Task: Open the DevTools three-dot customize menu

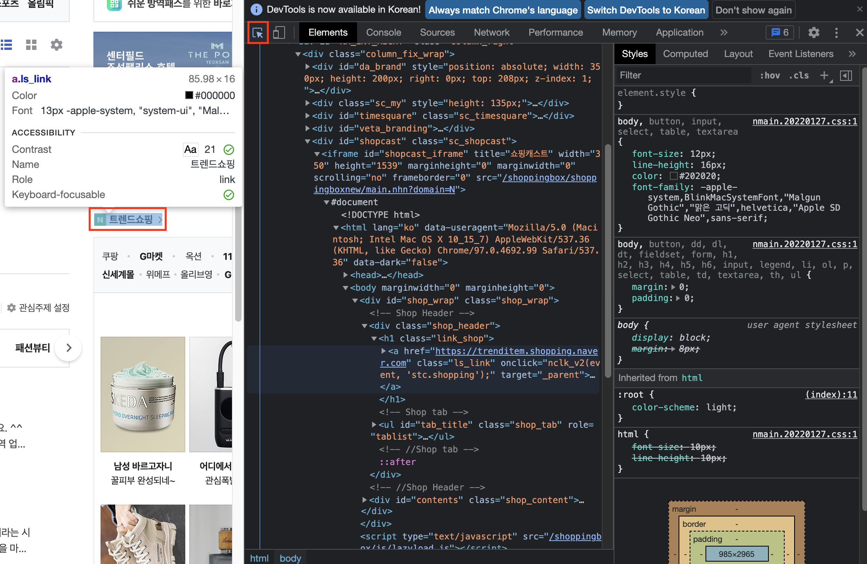Action: 836,32
